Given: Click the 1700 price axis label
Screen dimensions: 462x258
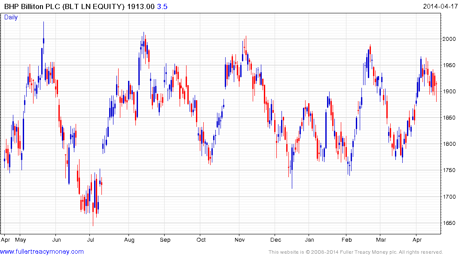Looking at the screenshot, I should coord(449,197).
